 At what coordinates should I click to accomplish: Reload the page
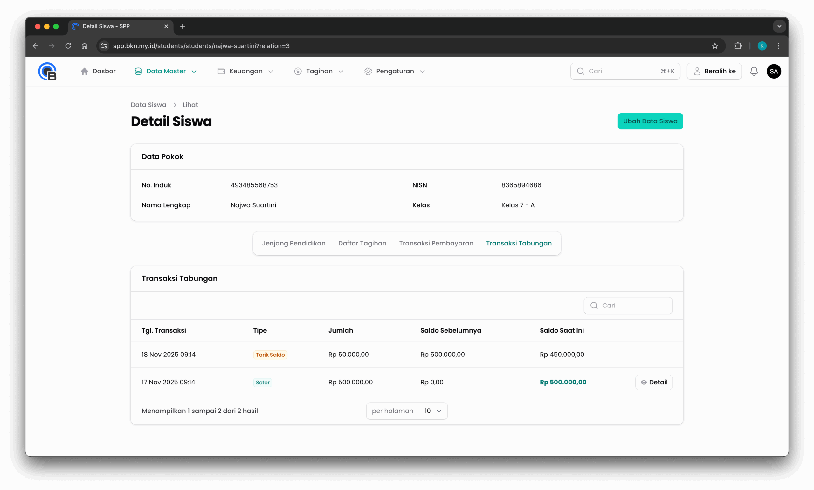coord(68,46)
